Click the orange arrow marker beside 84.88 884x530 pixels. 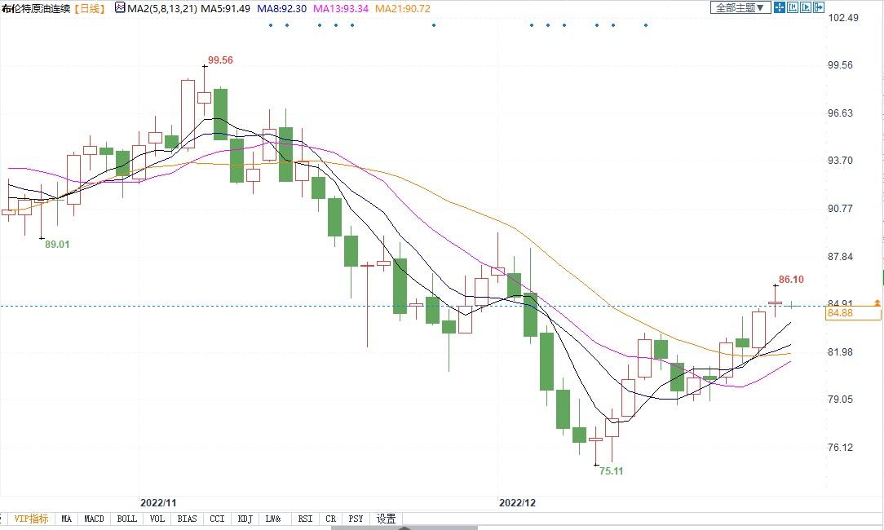coord(877,303)
